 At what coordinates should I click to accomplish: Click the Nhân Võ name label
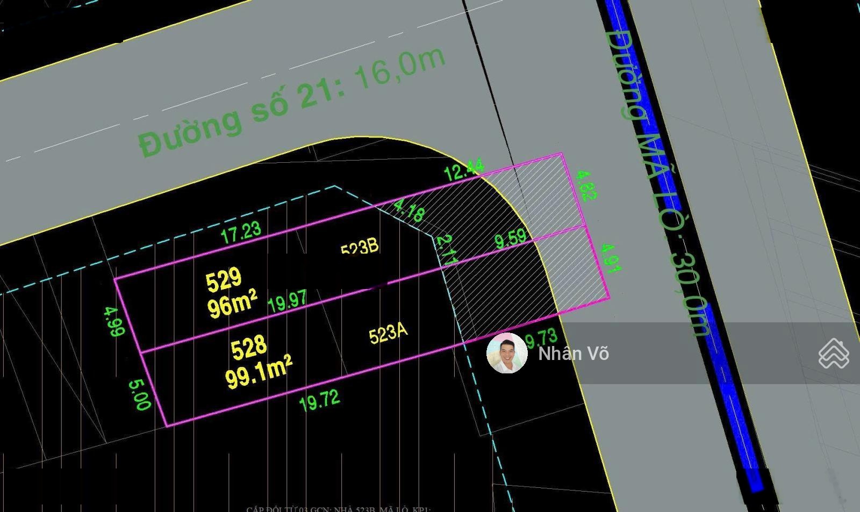point(574,354)
